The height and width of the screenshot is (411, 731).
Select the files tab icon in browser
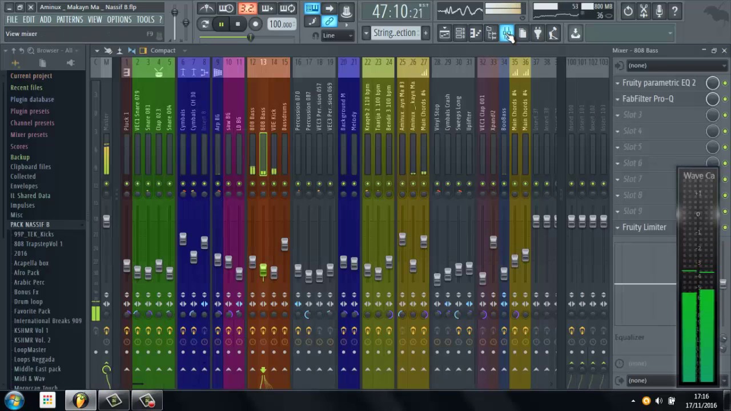pyautogui.click(x=43, y=63)
